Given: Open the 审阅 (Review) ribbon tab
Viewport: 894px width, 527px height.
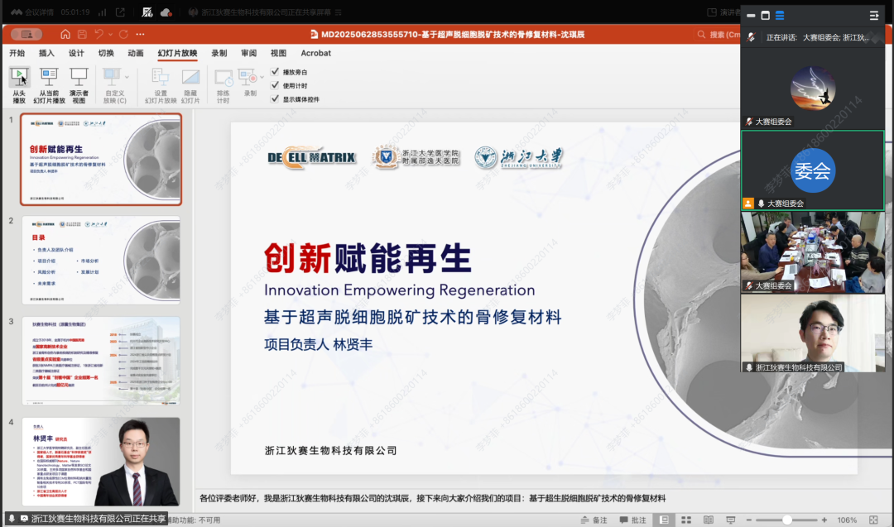Looking at the screenshot, I should coord(248,53).
